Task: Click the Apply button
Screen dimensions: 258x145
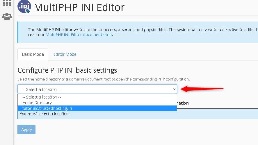Action: tap(26, 130)
